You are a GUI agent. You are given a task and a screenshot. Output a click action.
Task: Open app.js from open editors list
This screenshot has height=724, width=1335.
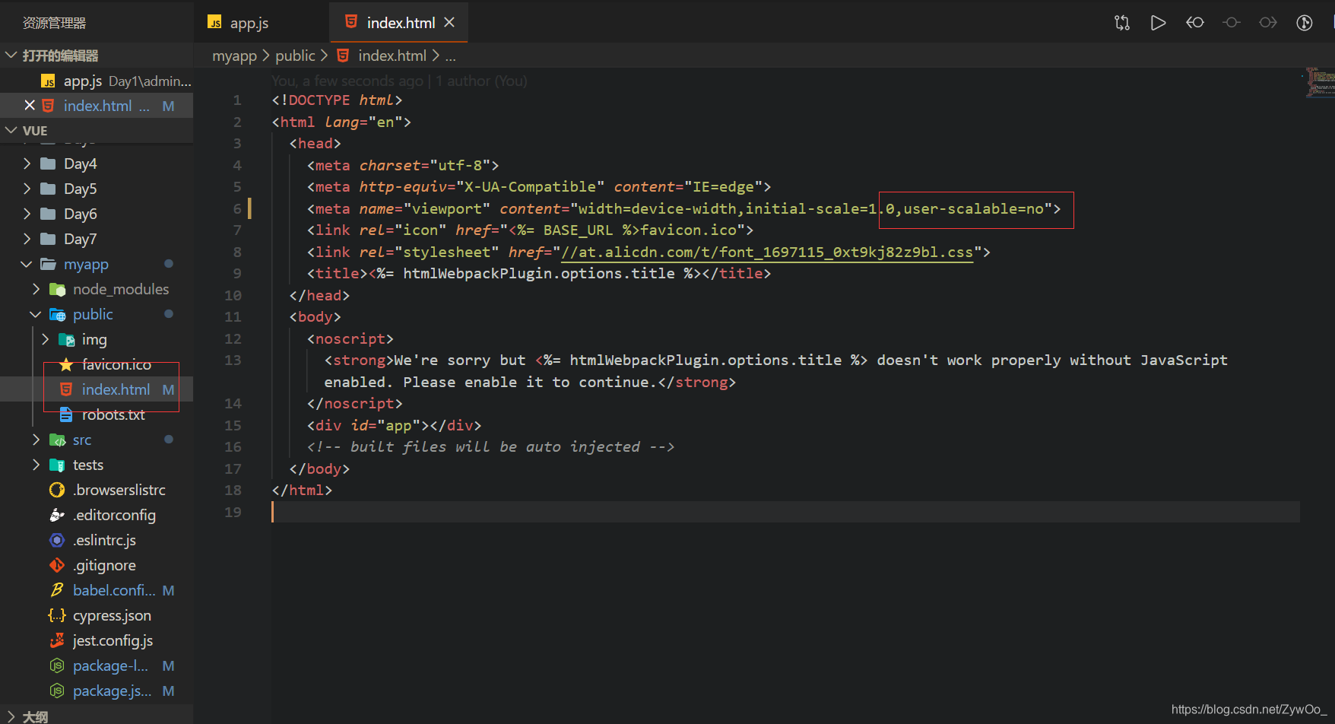pyautogui.click(x=97, y=81)
